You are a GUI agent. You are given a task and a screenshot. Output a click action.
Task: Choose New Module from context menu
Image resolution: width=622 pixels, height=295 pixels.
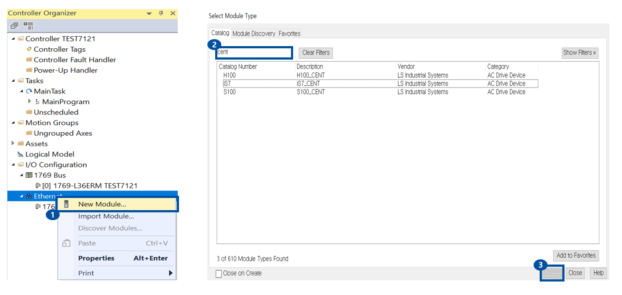pyautogui.click(x=102, y=204)
